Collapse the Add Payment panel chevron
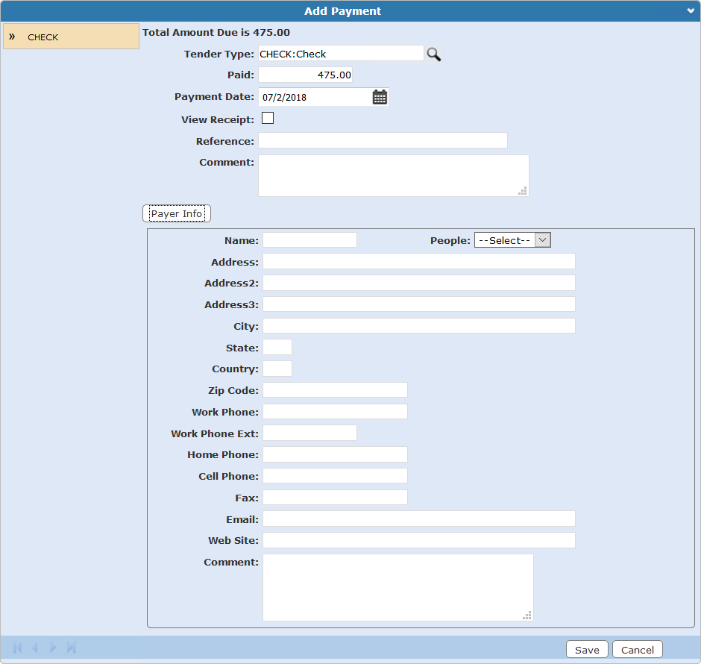Screen dimensions: 701x664 [x=691, y=10]
